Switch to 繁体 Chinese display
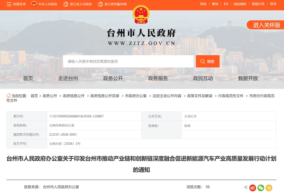The height and width of the screenshot is (192, 284). tap(215, 4)
